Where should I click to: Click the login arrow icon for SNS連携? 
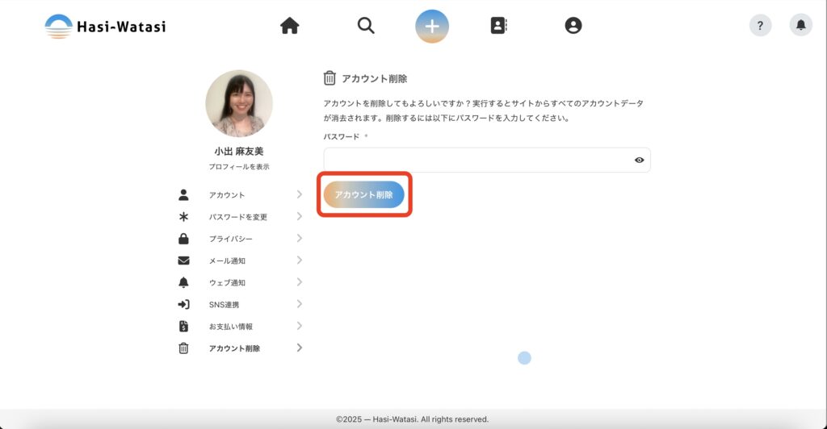tap(183, 304)
